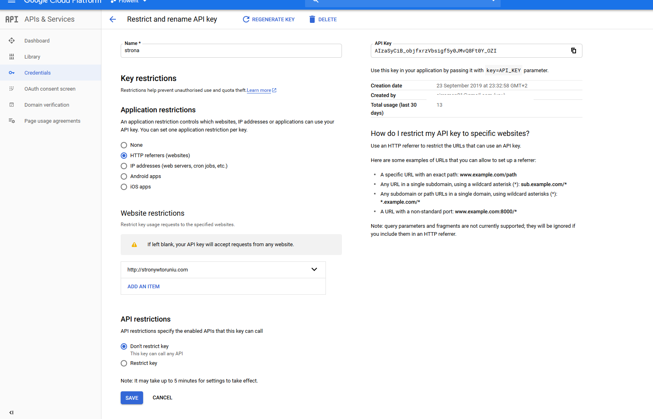Open the Flowent project selector
This screenshot has width=653, height=419.
click(x=129, y=2)
